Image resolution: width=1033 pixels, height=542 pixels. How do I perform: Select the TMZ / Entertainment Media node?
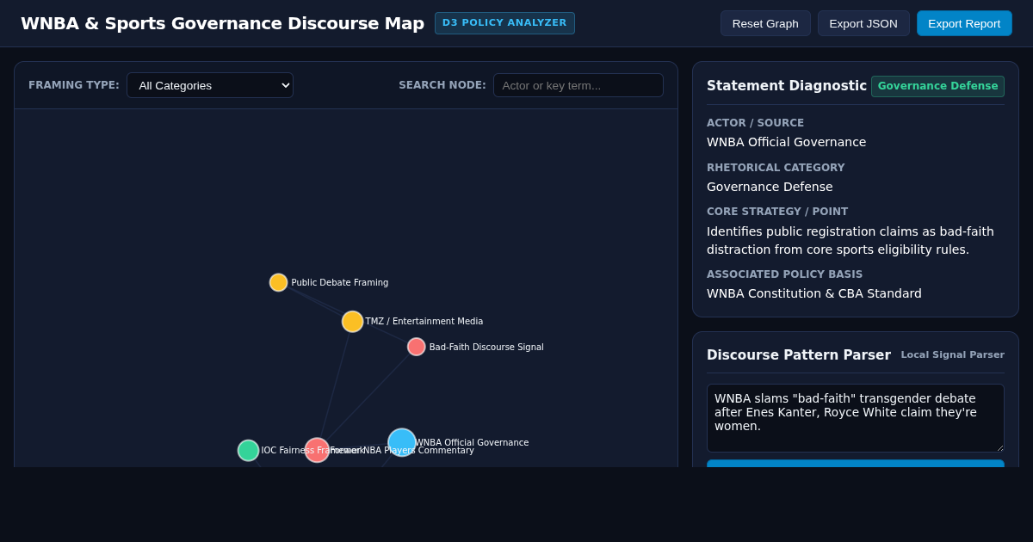click(x=352, y=322)
